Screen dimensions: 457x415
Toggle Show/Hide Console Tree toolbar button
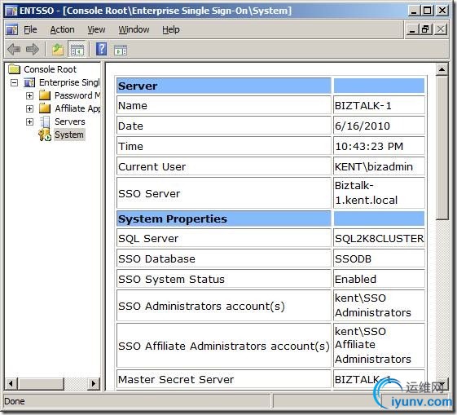(x=77, y=49)
